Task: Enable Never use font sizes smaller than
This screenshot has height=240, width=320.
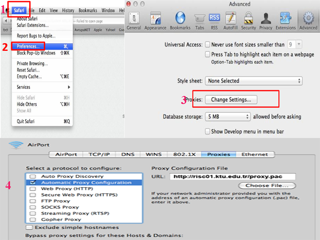Action: click(x=208, y=45)
